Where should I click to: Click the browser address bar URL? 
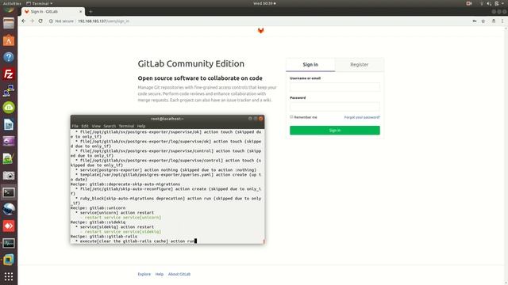click(104, 21)
